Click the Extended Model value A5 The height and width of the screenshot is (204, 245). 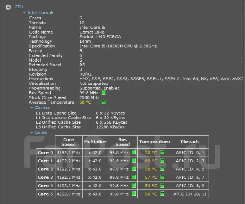pyautogui.click(x=82, y=65)
